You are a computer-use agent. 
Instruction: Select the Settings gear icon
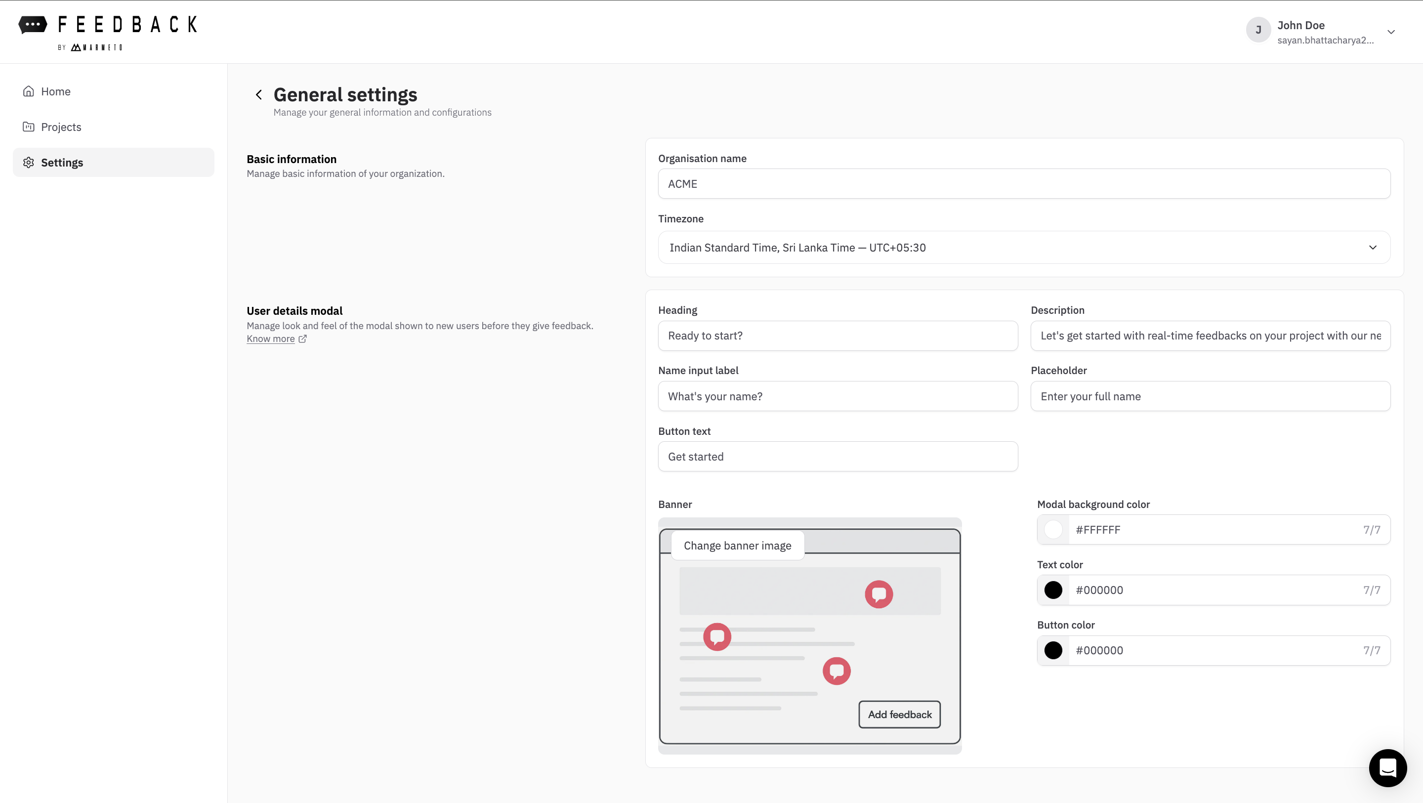click(29, 162)
